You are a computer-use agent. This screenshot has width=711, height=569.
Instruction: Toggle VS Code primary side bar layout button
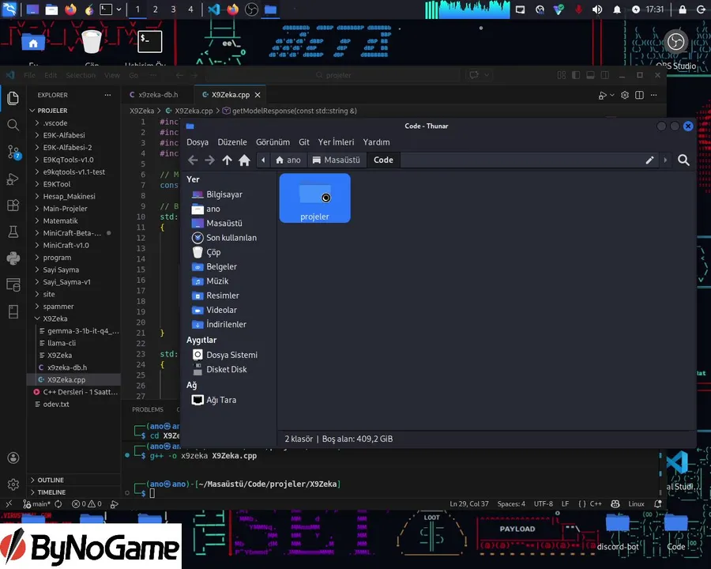click(x=576, y=75)
